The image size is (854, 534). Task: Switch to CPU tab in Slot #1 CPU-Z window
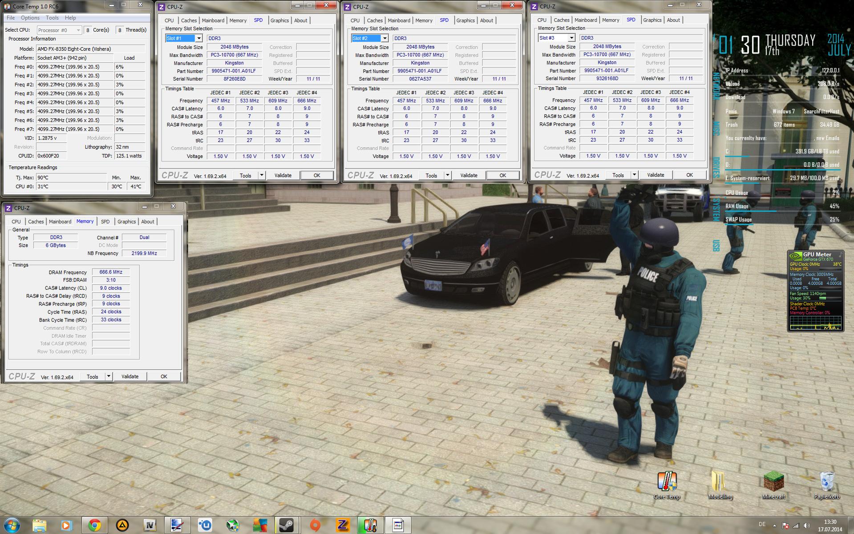(x=169, y=20)
